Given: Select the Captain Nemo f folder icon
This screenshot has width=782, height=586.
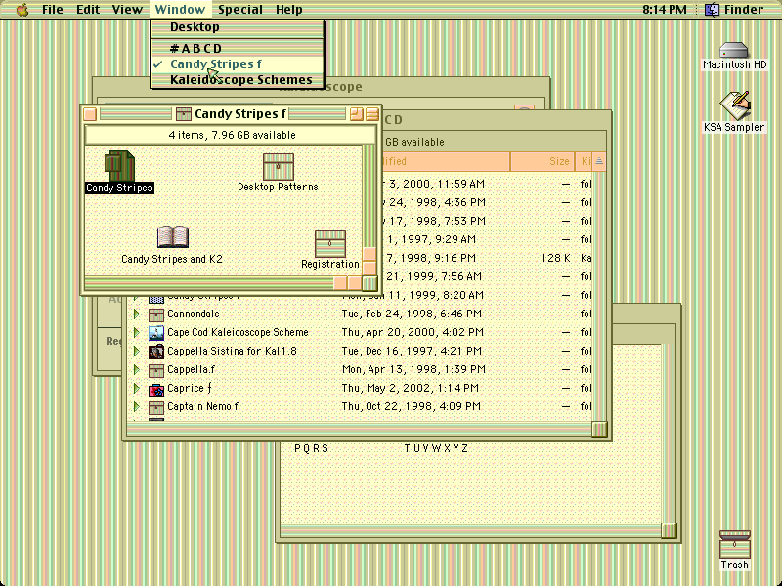Looking at the screenshot, I should coord(156,407).
